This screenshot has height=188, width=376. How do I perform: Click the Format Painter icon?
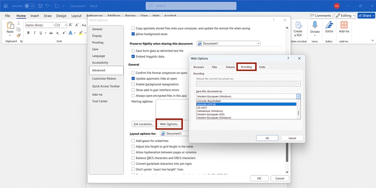(x=19, y=35)
